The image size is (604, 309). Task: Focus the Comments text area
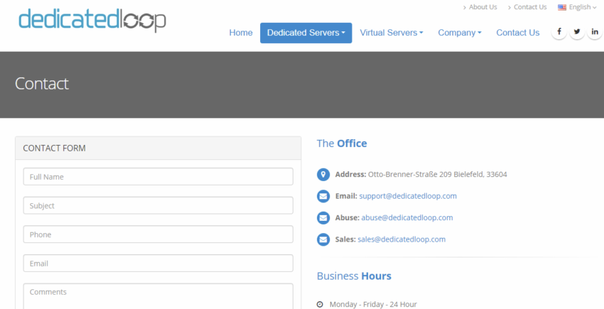click(158, 296)
